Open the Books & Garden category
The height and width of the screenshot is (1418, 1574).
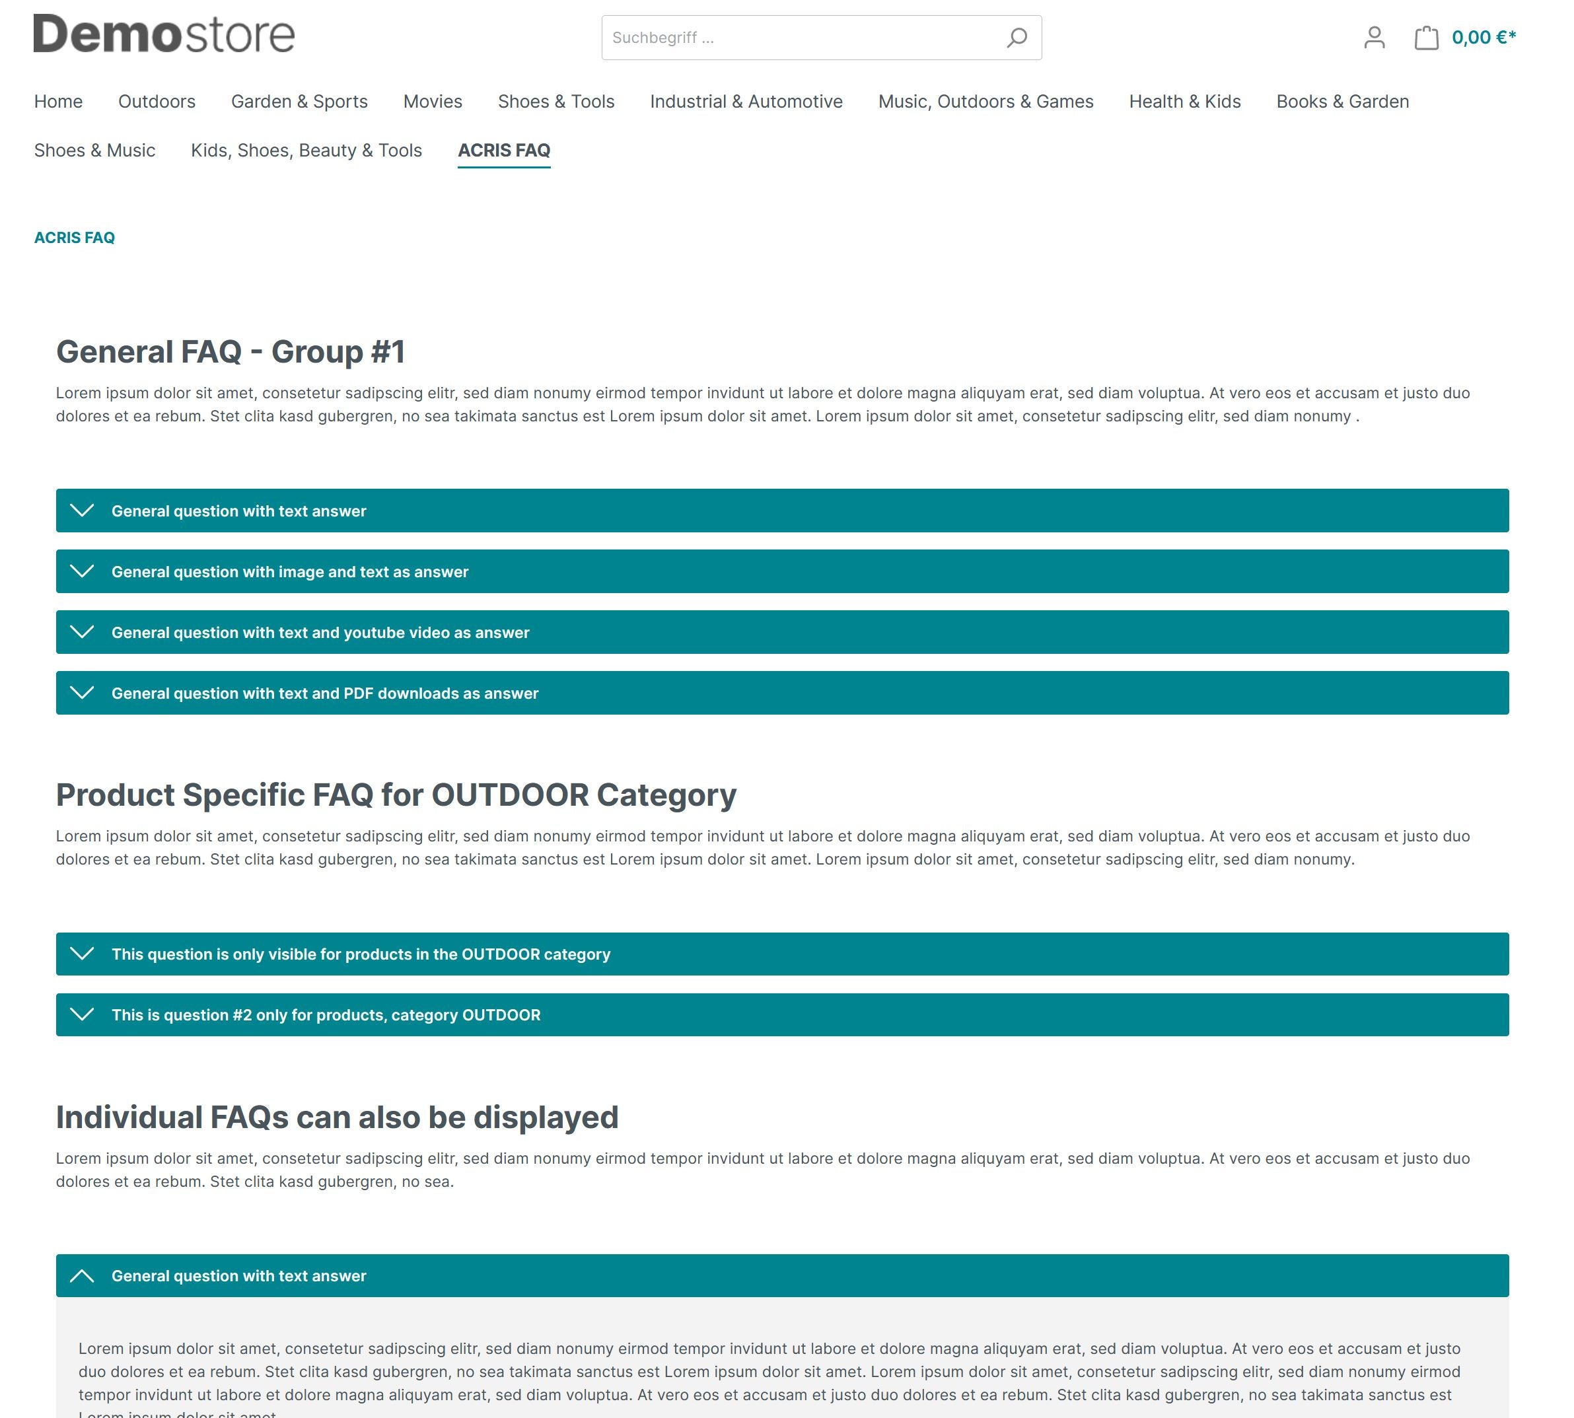1341,101
